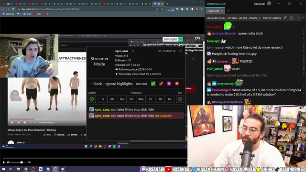Click the 1s timeout button
Screen dimensions: 306x172
click(x=103, y=99)
